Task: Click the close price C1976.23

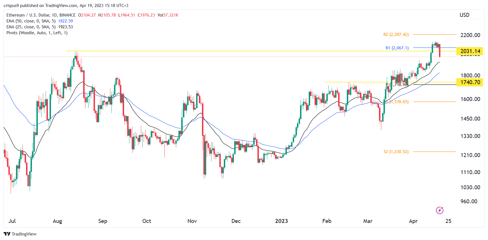Action: tap(146, 15)
